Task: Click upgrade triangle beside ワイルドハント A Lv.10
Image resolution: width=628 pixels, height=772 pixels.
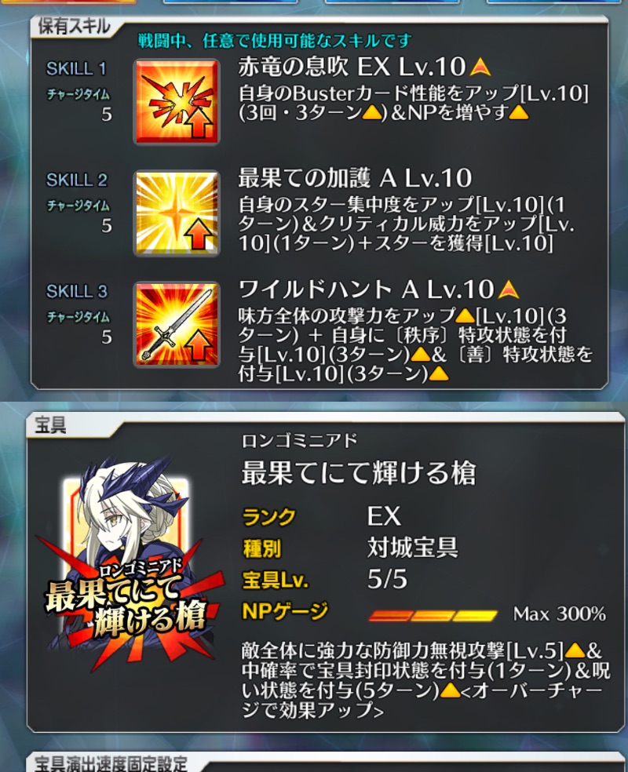Action: [x=509, y=289]
